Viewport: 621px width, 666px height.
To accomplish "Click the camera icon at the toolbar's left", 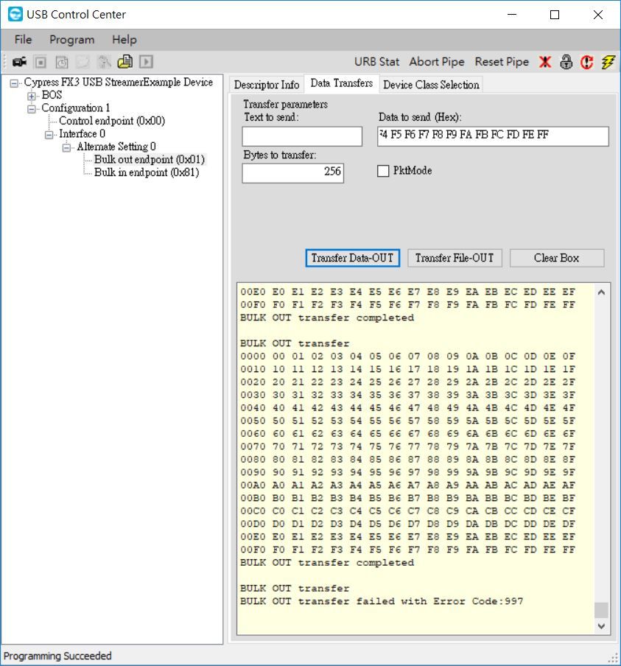I will pyautogui.click(x=18, y=62).
